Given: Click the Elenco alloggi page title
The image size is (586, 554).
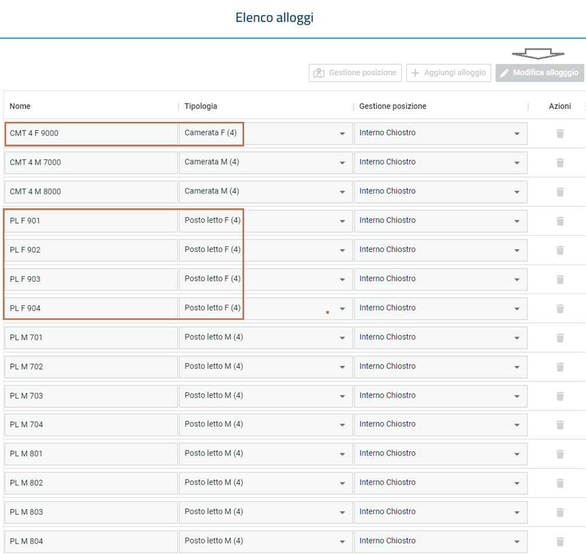Looking at the screenshot, I should tap(274, 18).
